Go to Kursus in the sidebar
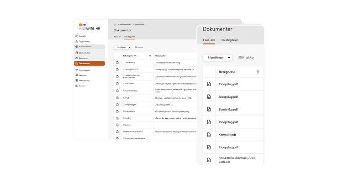Screen dimensions: 338x182 pyautogui.click(x=82, y=86)
